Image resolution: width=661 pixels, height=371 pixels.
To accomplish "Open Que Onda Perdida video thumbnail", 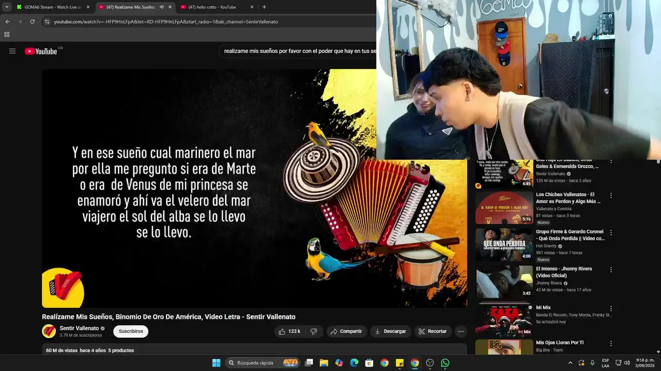I will pyautogui.click(x=504, y=245).
